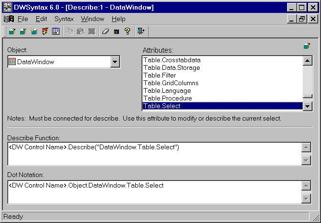The width and height of the screenshot is (321, 223).
Task: Click inside the Dot Notation text box
Action: coord(155,192)
